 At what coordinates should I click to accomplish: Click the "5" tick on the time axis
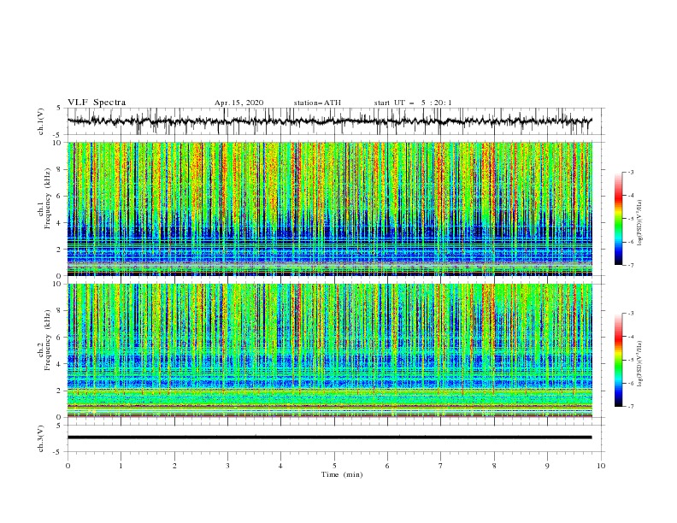(x=334, y=466)
